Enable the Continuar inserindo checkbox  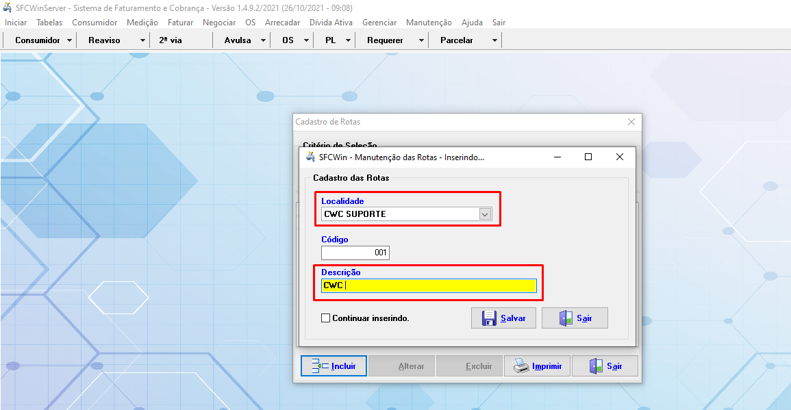[326, 318]
